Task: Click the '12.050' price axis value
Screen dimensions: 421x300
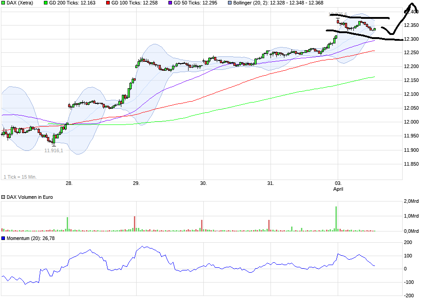Action: pos(411,108)
